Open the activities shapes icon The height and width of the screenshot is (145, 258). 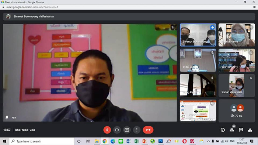pyautogui.click(x=250, y=130)
